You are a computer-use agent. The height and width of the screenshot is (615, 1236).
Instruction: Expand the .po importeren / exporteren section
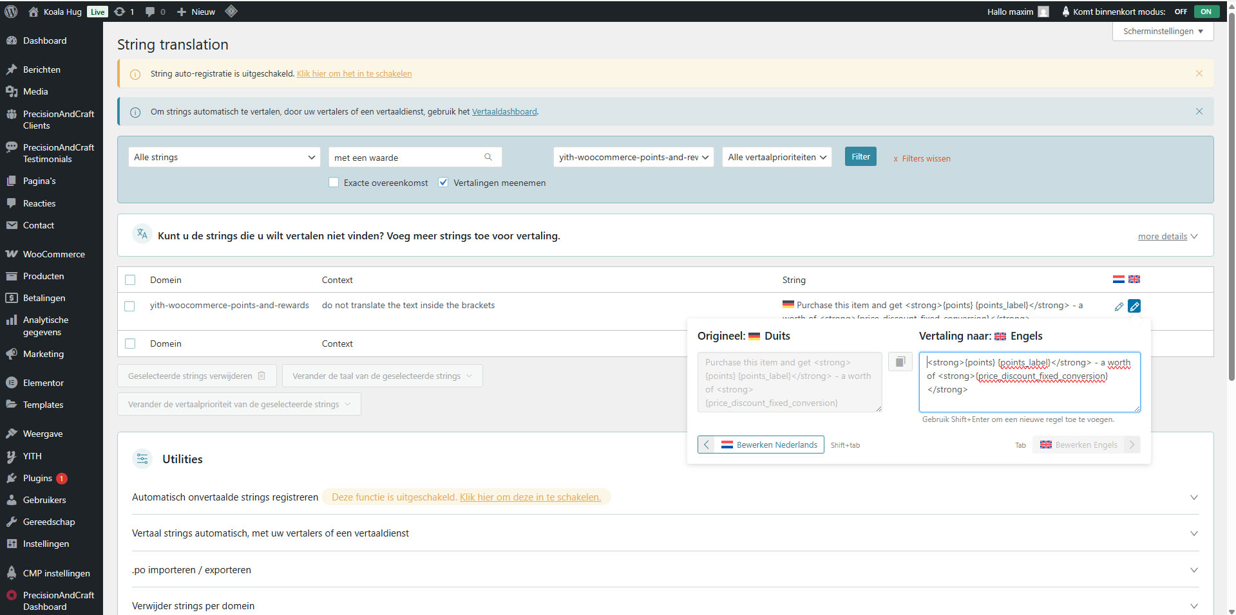[664, 570]
